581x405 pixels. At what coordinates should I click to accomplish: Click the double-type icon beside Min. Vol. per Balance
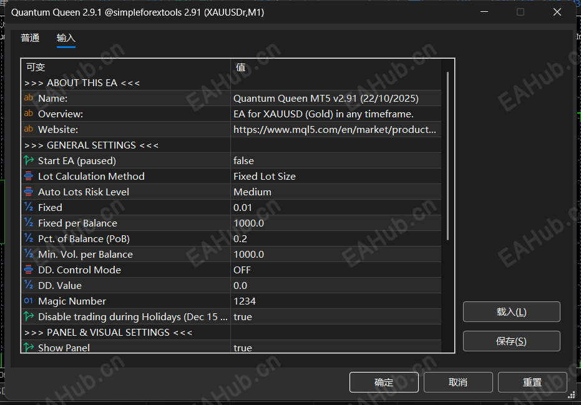29,253
